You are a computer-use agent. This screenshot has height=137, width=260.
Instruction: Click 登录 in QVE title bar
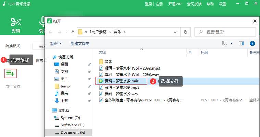148,4
